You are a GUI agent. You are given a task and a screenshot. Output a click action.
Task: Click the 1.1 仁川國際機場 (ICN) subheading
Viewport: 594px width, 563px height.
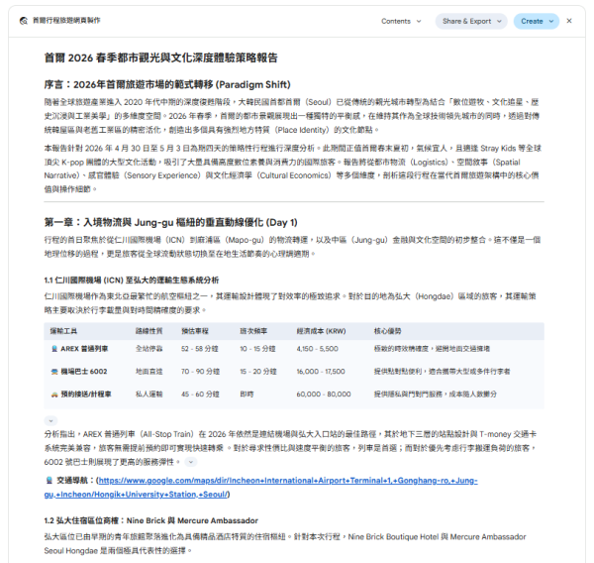click(132, 280)
